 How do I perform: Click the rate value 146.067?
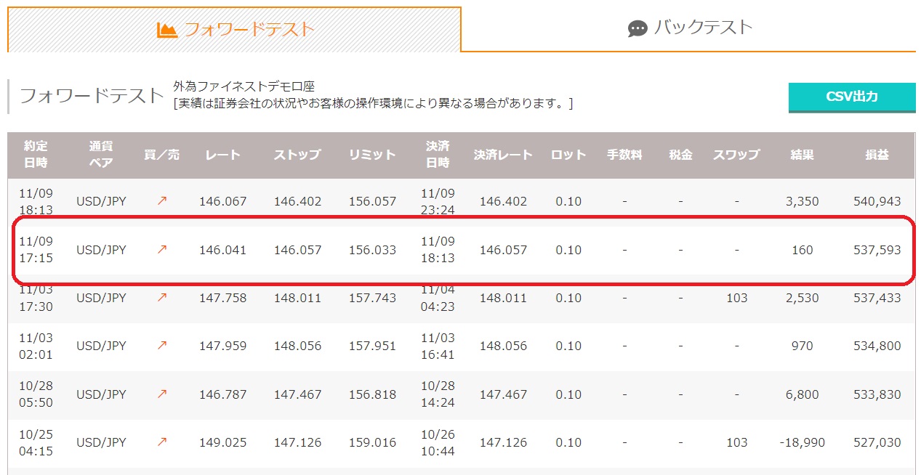222,201
